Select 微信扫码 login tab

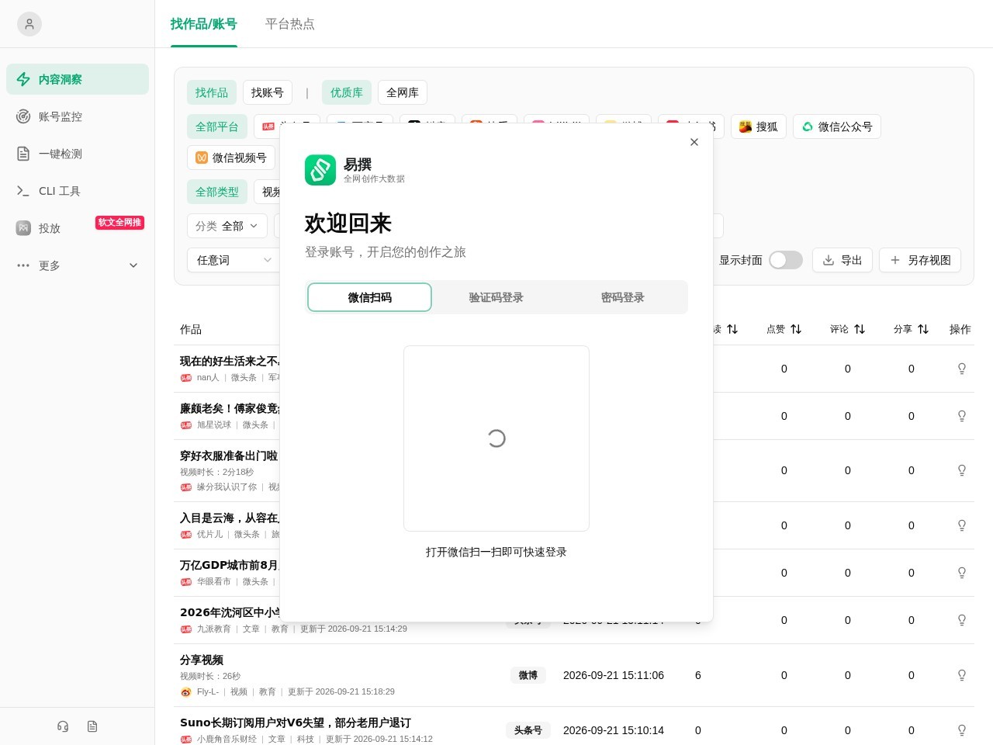(370, 297)
